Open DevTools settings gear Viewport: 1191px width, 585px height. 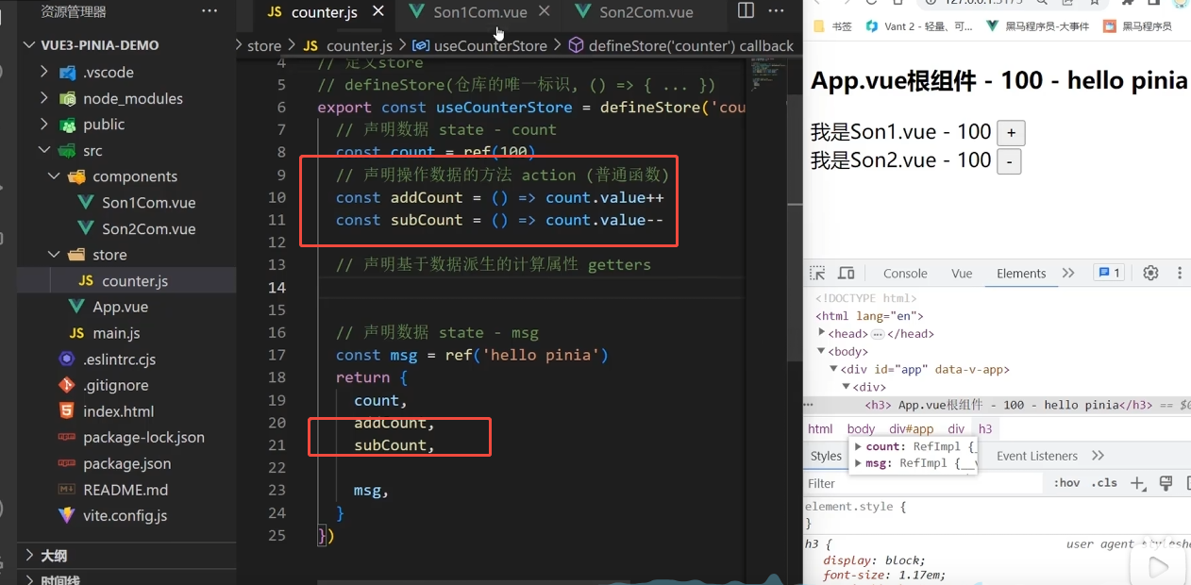1150,274
